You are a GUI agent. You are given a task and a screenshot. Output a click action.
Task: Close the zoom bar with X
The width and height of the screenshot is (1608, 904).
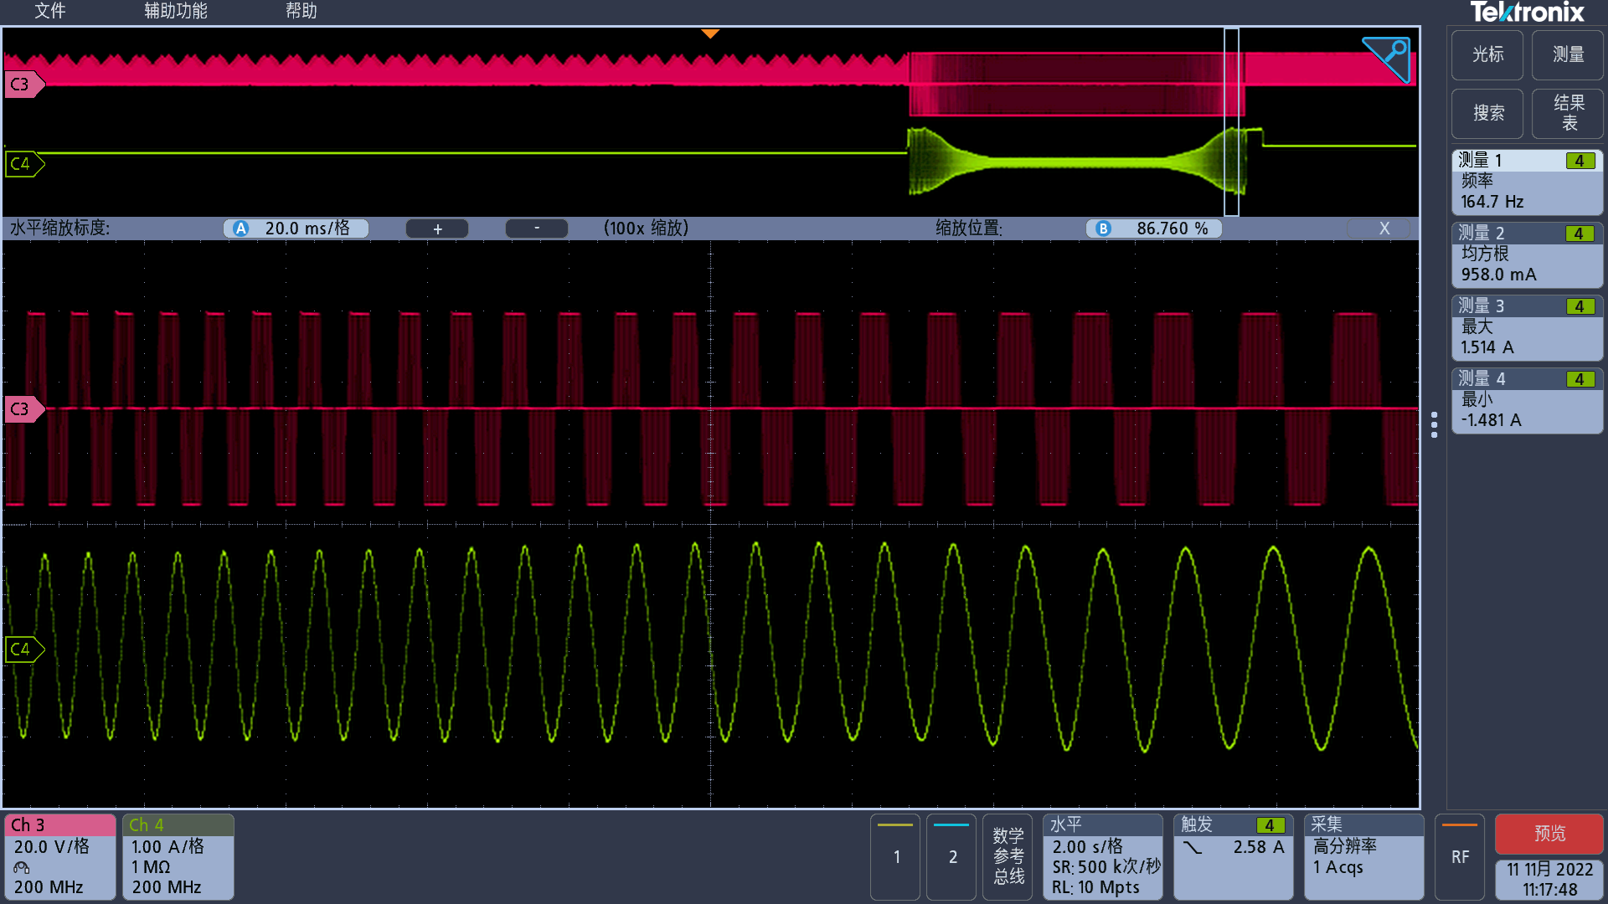pyautogui.click(x=1384, y=229)
